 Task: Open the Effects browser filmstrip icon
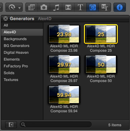31,7
